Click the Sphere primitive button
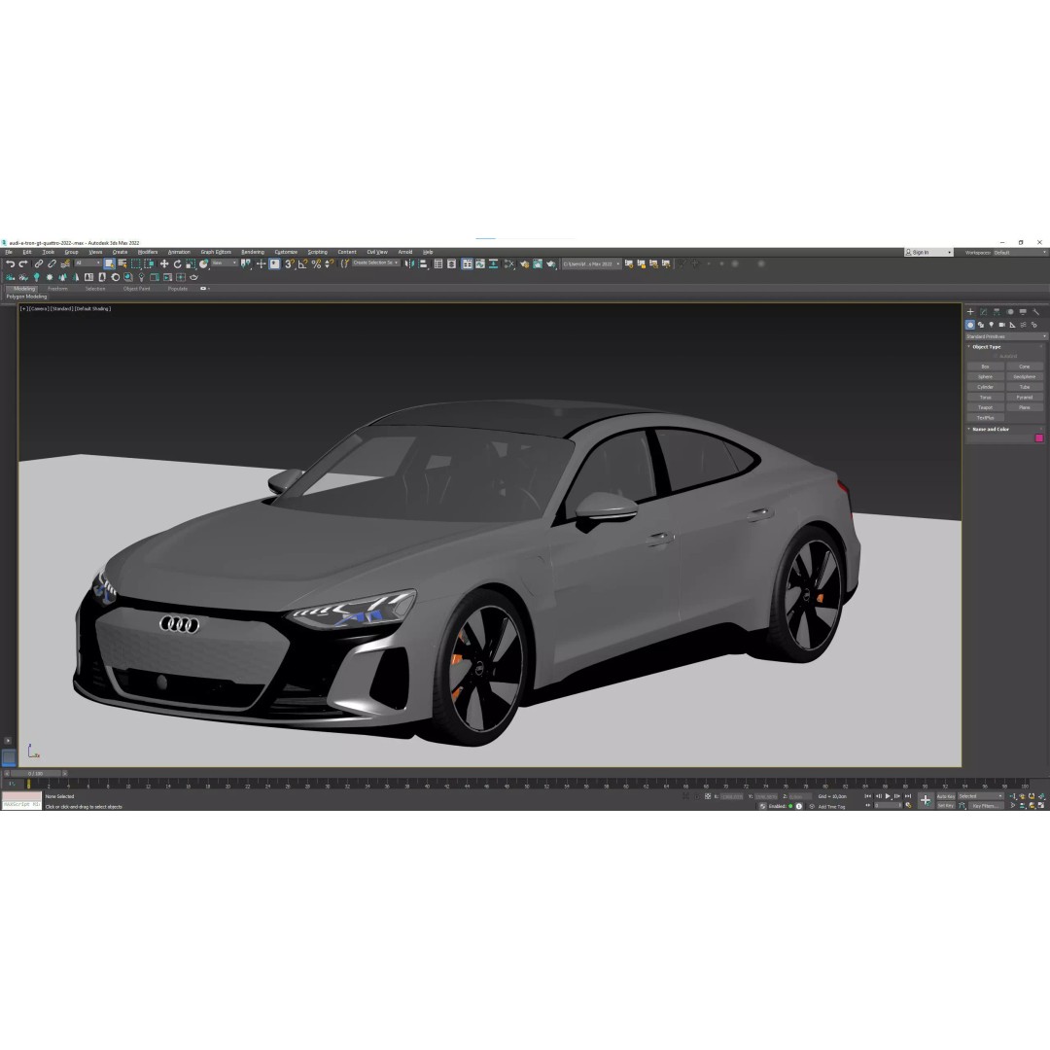The width and height of the screenshot is (1050, 1050). 986,377
